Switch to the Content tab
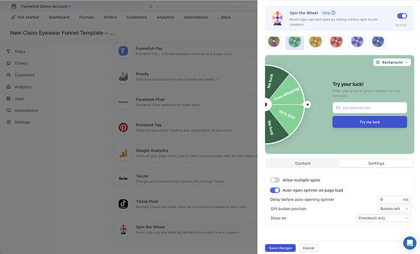 [303, 163]
